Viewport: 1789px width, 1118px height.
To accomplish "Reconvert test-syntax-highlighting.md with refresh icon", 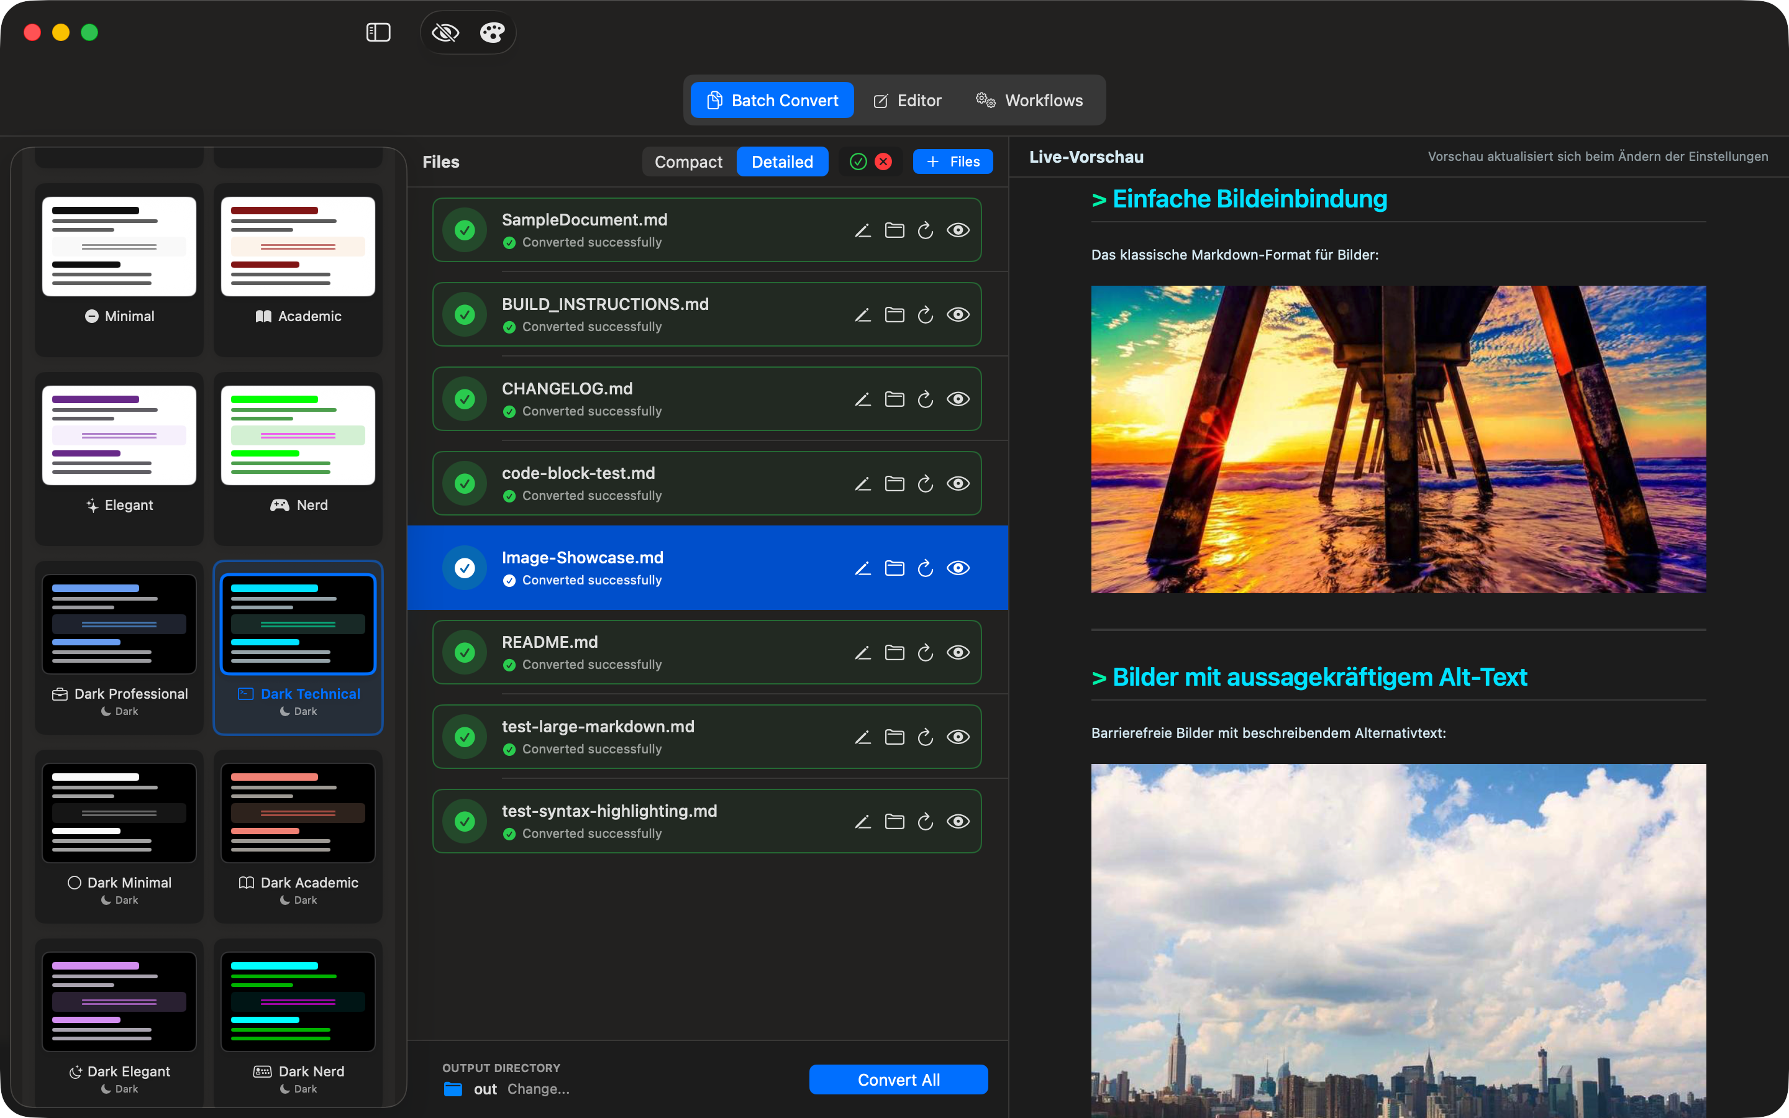I will (x=926, y=822).
